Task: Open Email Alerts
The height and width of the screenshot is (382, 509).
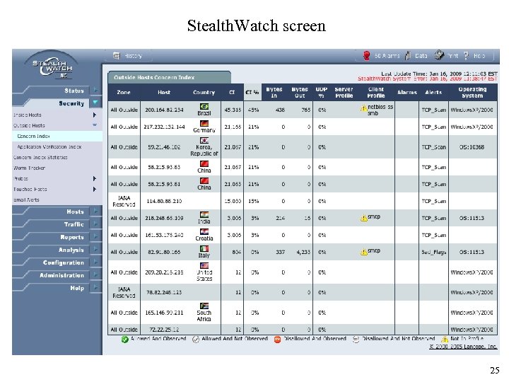Action: click(x=26, y=199)
